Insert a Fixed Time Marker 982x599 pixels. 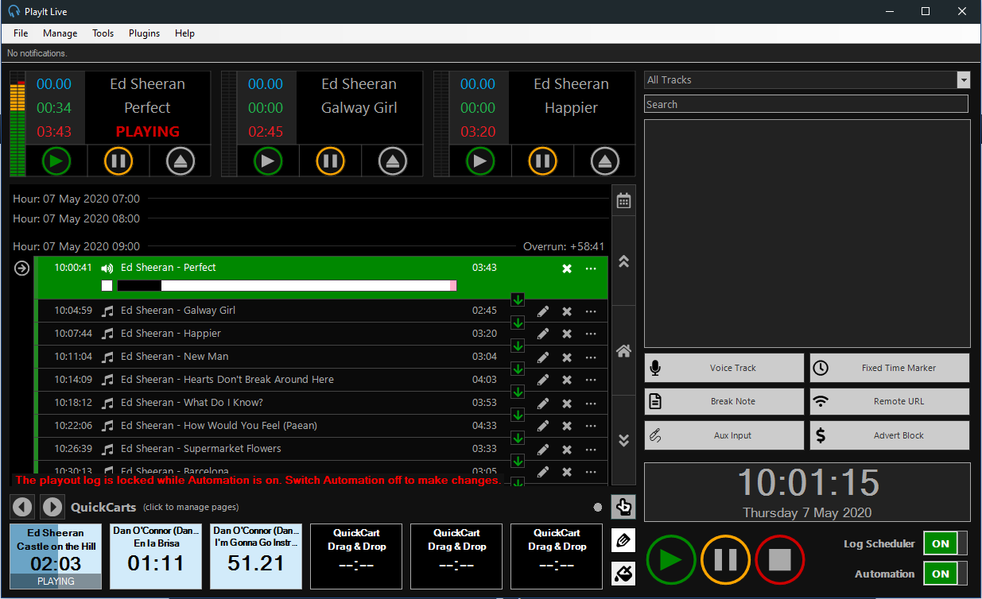[x=890, y=368]
